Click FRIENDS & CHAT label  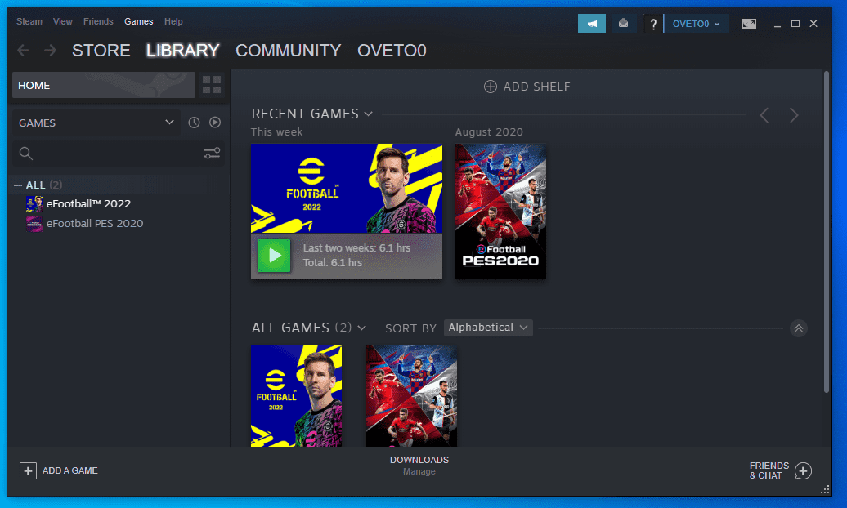pos(769,470)
